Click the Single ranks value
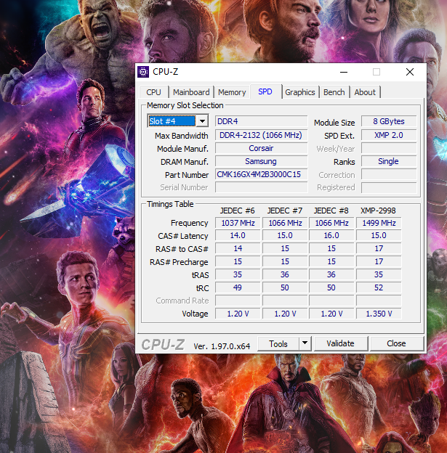 point(389,161)
